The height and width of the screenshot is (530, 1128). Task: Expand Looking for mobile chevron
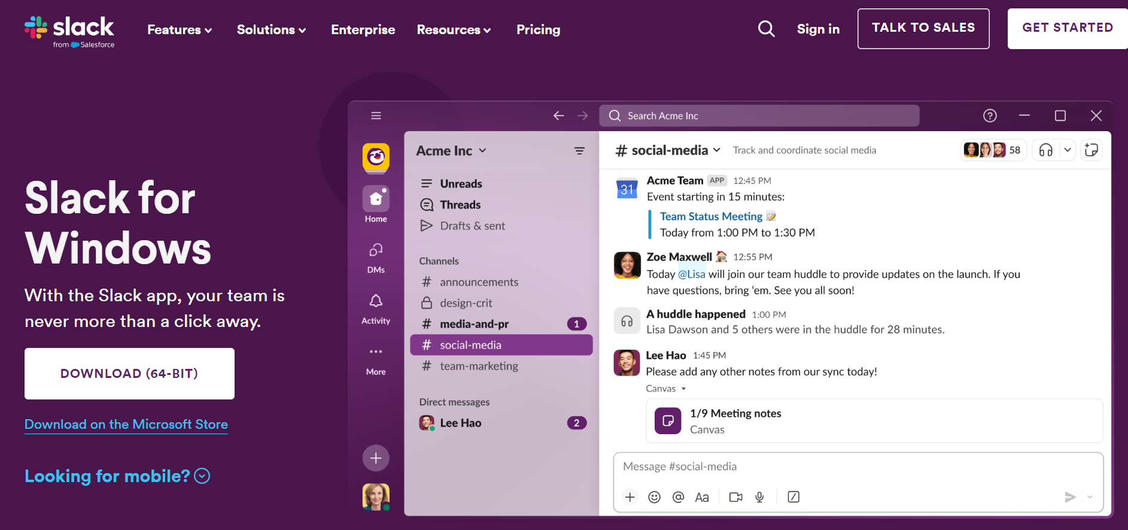click(202, 476)
